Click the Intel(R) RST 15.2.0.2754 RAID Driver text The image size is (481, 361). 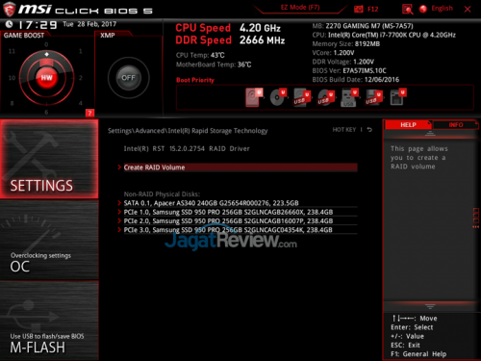(x=187, y=148)
